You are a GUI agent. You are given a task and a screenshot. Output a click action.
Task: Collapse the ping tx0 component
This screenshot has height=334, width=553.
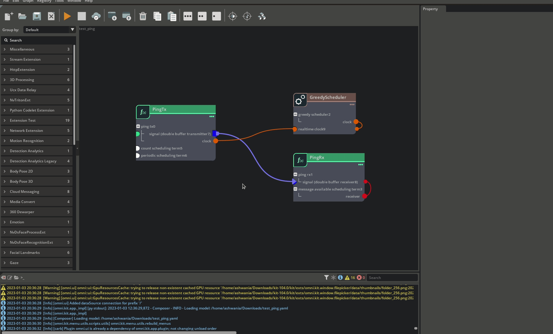pyautogui.click(x=138, y=126)
